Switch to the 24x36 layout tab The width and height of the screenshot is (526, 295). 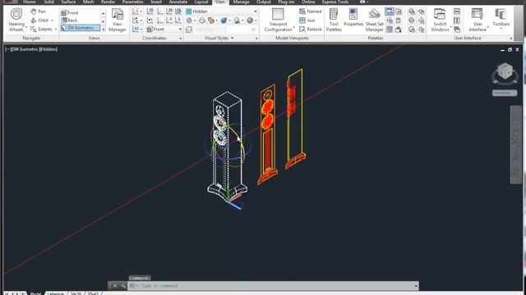tap(76, 293)
